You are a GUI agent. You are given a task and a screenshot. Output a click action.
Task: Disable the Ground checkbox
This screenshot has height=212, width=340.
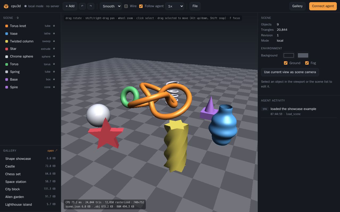286,63
